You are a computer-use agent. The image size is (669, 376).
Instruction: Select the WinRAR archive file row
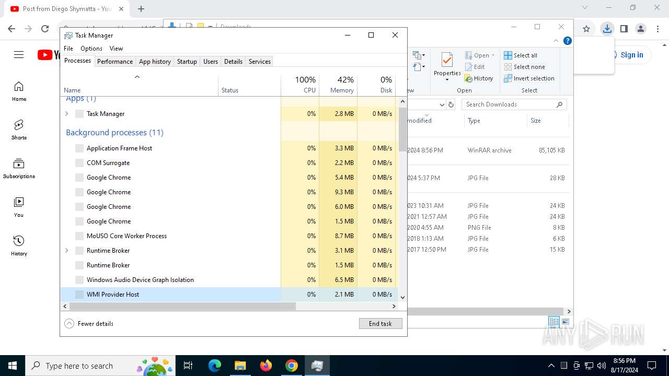pos(488,150)
